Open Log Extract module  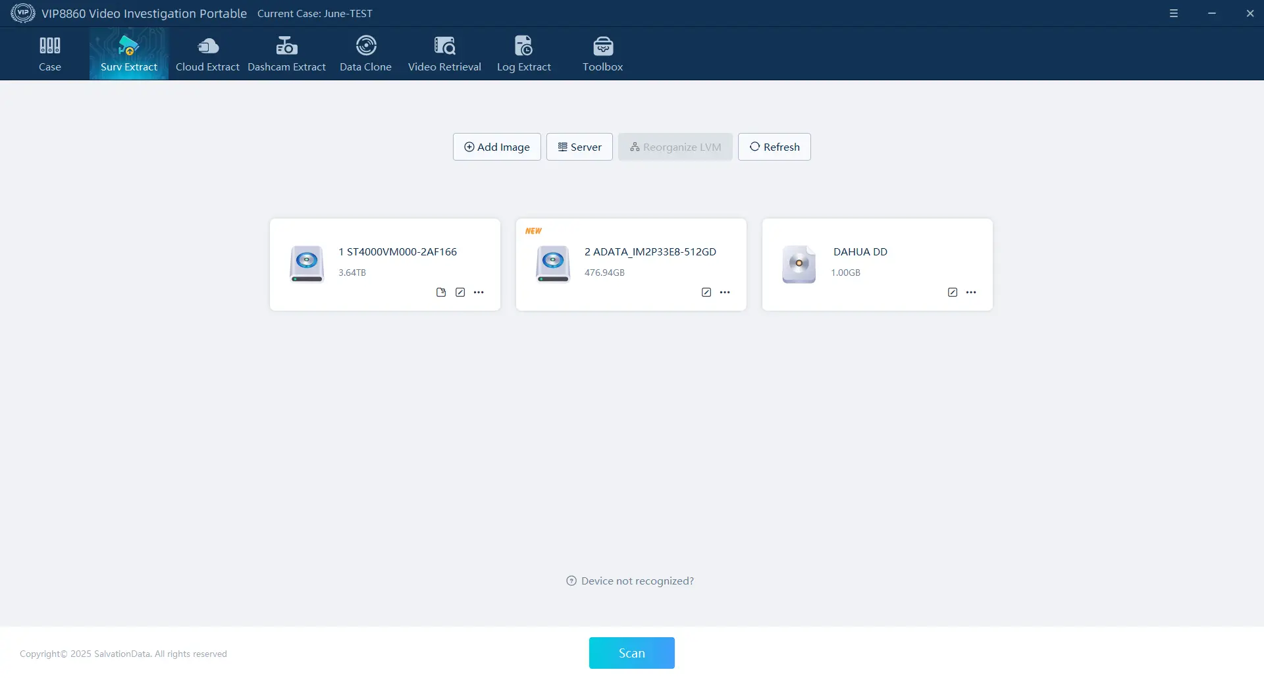pos(523,54)
